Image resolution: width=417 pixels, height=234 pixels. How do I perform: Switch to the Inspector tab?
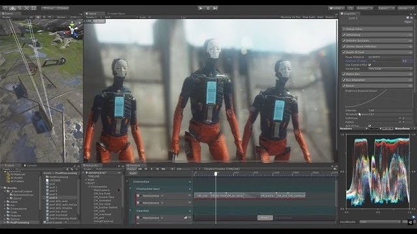pos(349,14)
